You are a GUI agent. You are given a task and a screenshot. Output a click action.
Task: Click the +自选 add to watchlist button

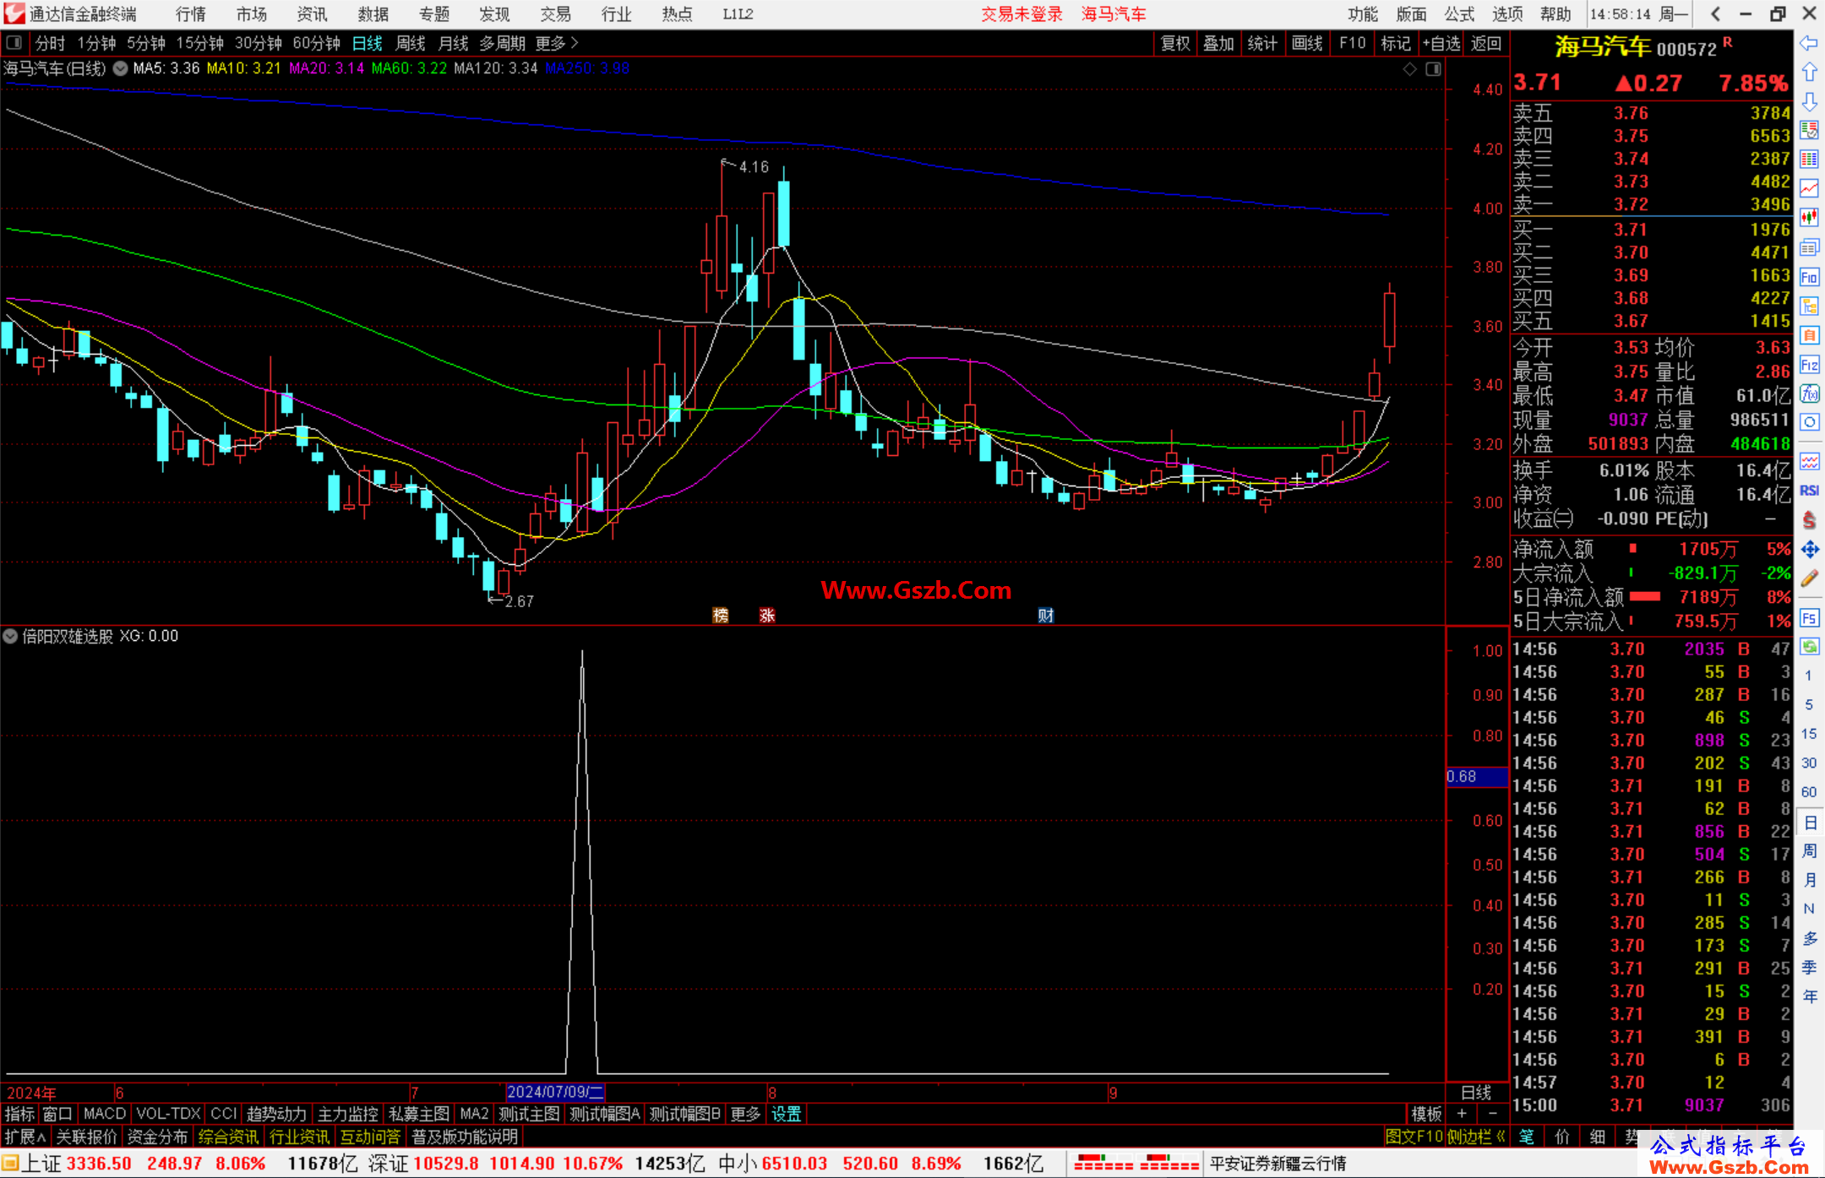(1441, 43)
